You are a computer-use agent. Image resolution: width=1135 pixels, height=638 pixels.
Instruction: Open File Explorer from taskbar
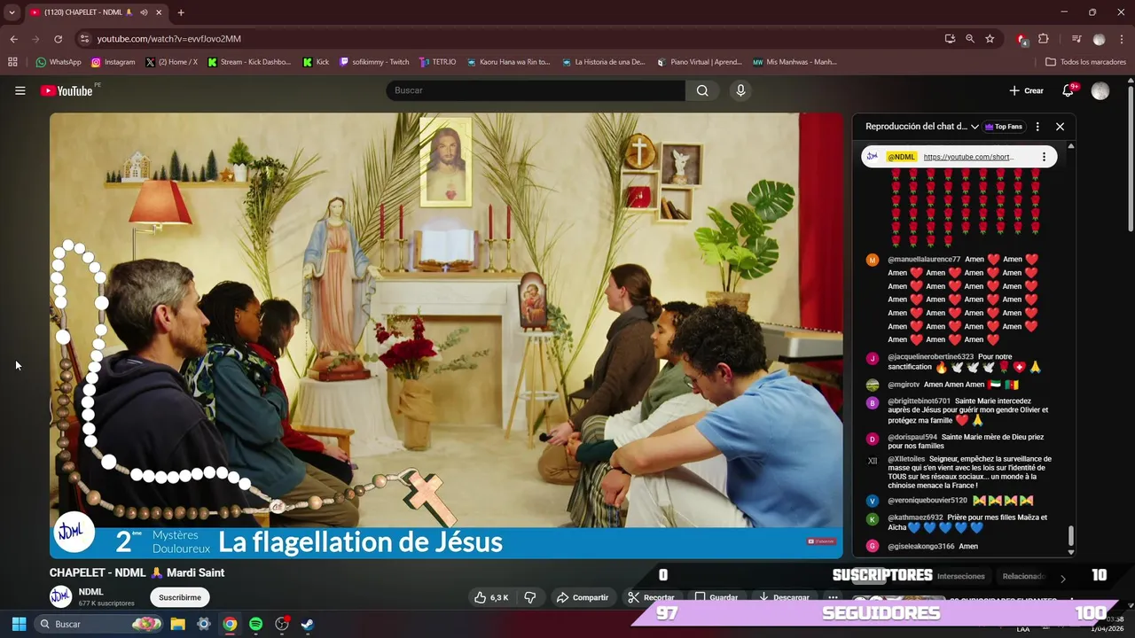(177, 624)
